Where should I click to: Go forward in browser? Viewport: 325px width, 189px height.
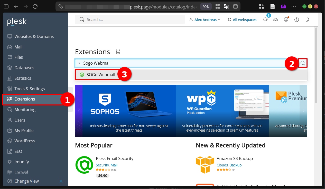25,6
